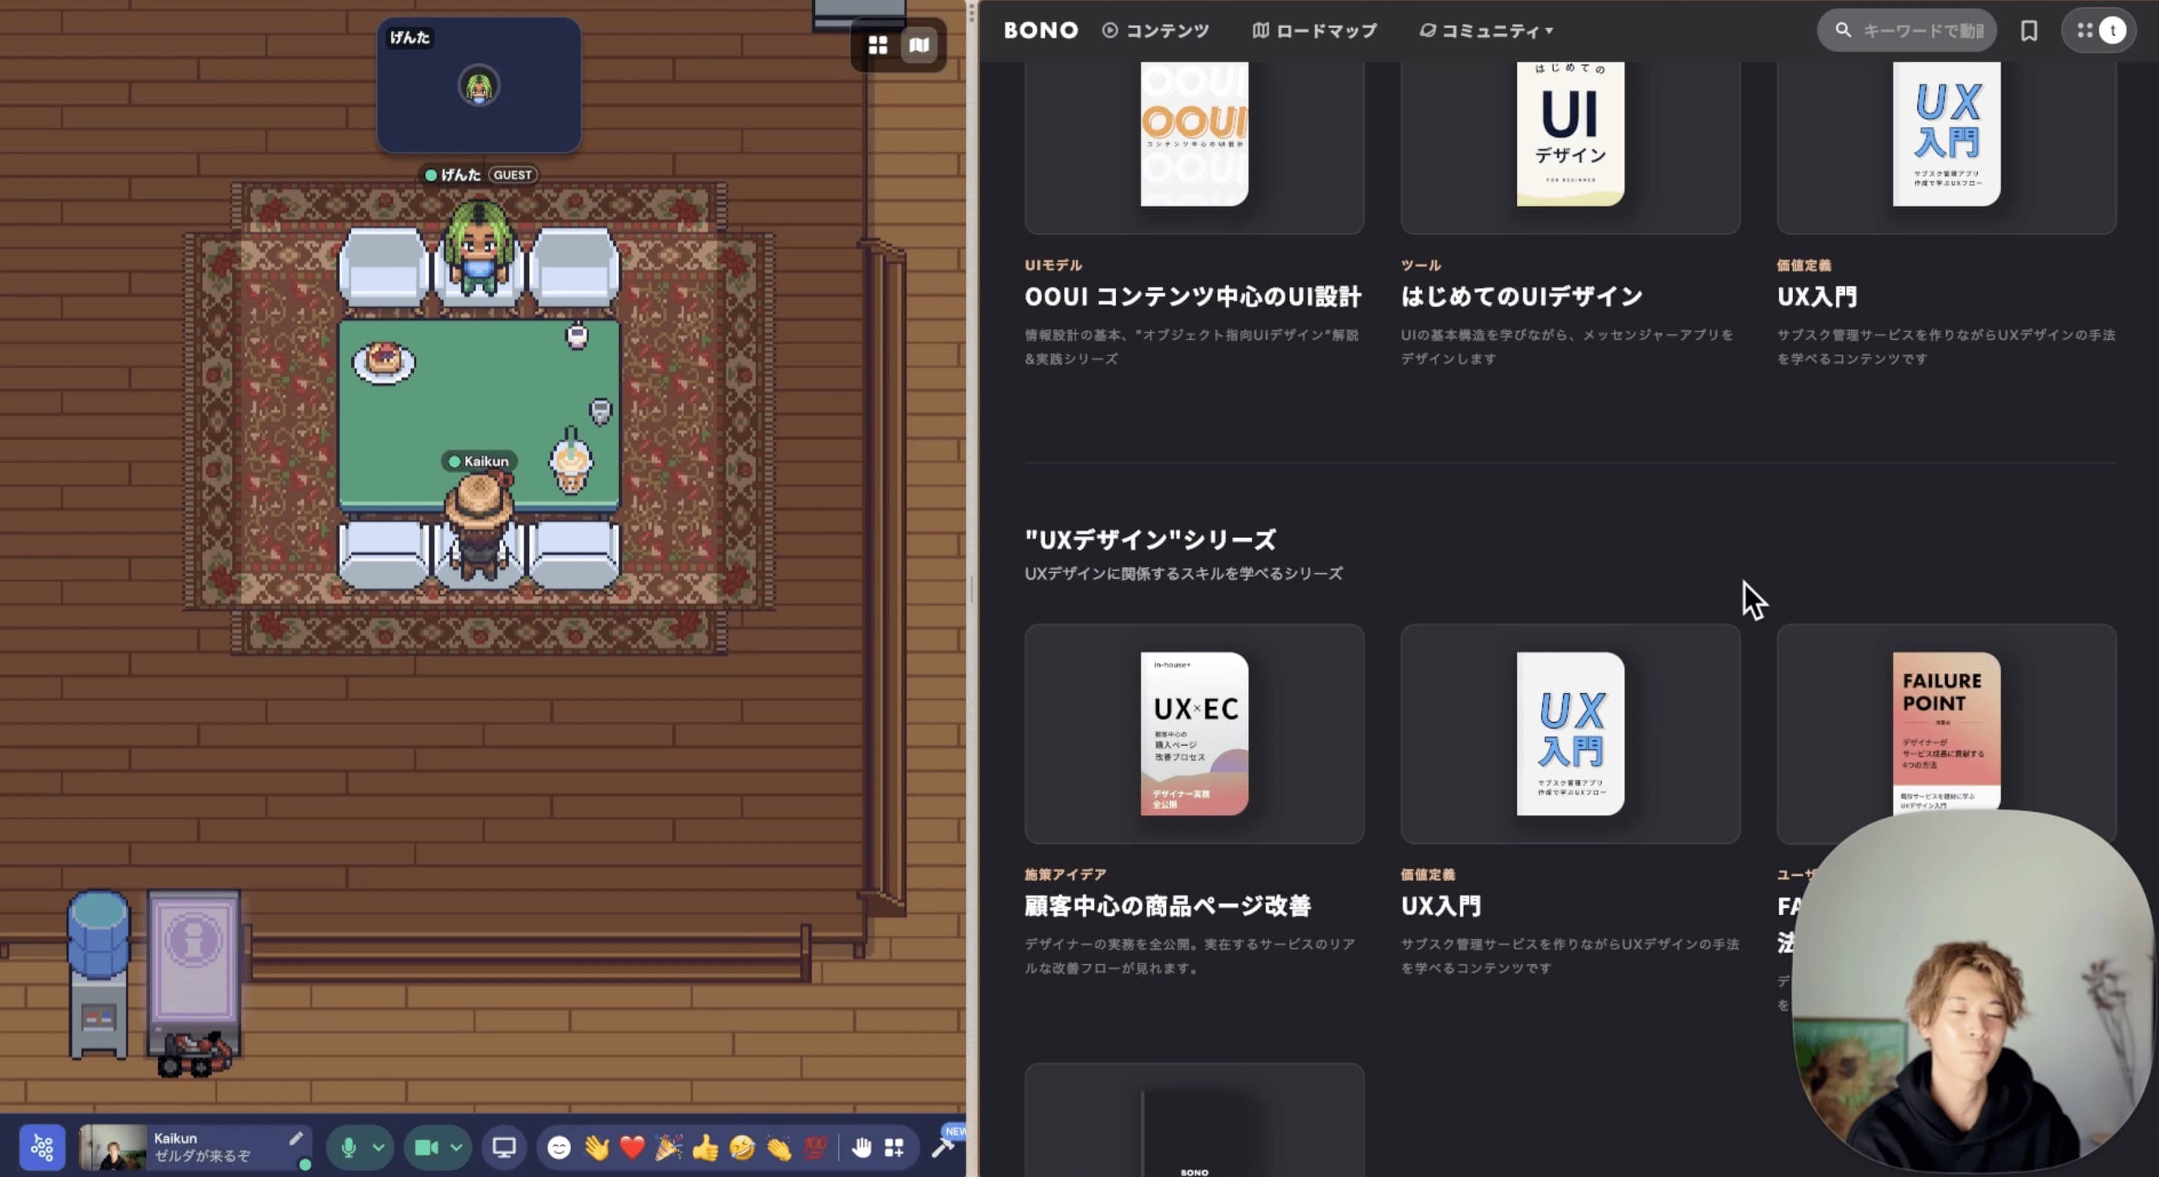Image resolution: width=2159 pixels, height=1177 pixels.
Task: Click げんた video tile
Action: point(479,86)
